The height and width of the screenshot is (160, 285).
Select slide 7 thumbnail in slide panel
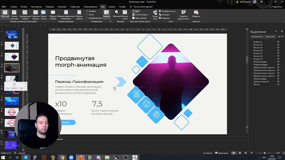(x=12, y=101)
